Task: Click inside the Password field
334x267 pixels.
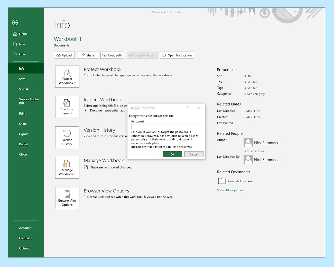Action: 166,126
